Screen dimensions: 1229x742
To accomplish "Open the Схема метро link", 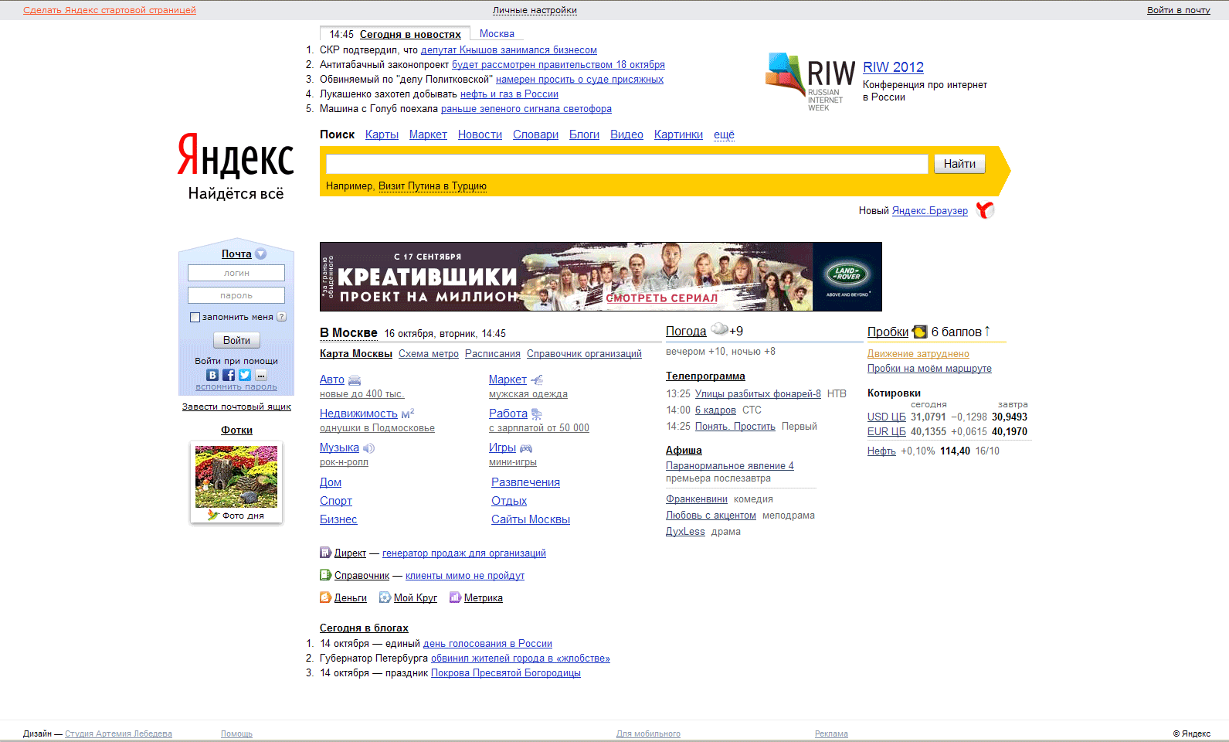I will 429,354.
